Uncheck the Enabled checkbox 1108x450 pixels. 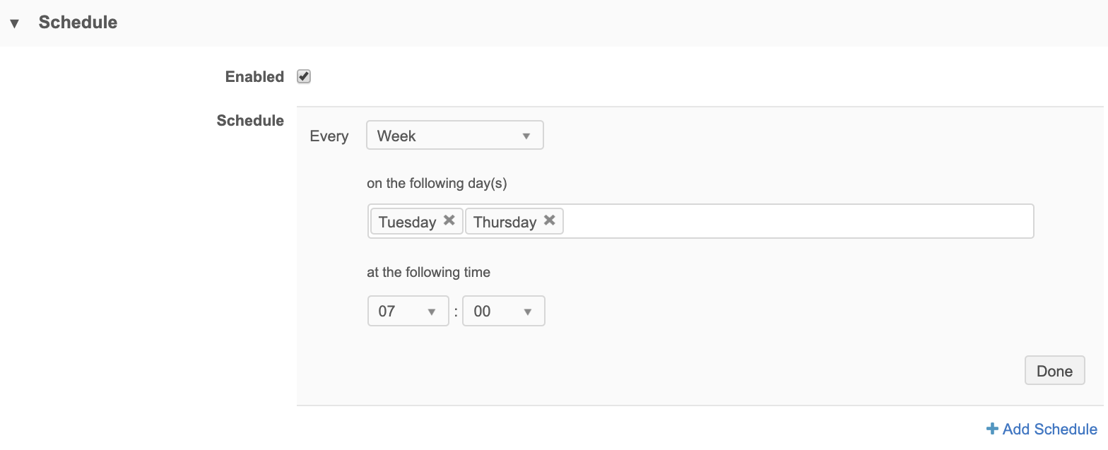[304, 76]
